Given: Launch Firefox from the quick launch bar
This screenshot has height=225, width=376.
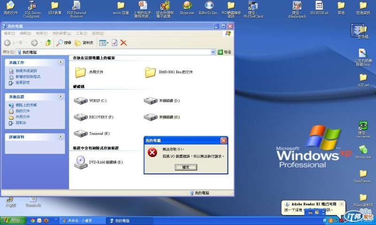Looking at the screenshot, I should coord(46,220).
